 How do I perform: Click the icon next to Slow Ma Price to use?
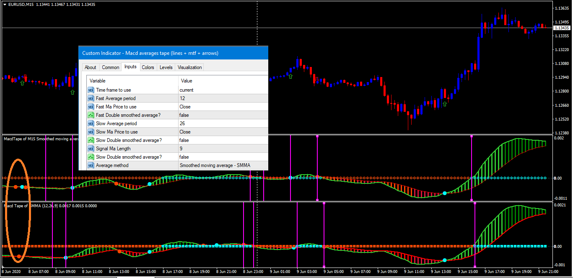tap(91, 132)
